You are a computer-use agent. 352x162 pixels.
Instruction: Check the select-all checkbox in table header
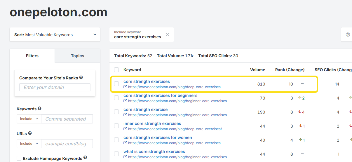pyautogui.click(x=116, y=70)
